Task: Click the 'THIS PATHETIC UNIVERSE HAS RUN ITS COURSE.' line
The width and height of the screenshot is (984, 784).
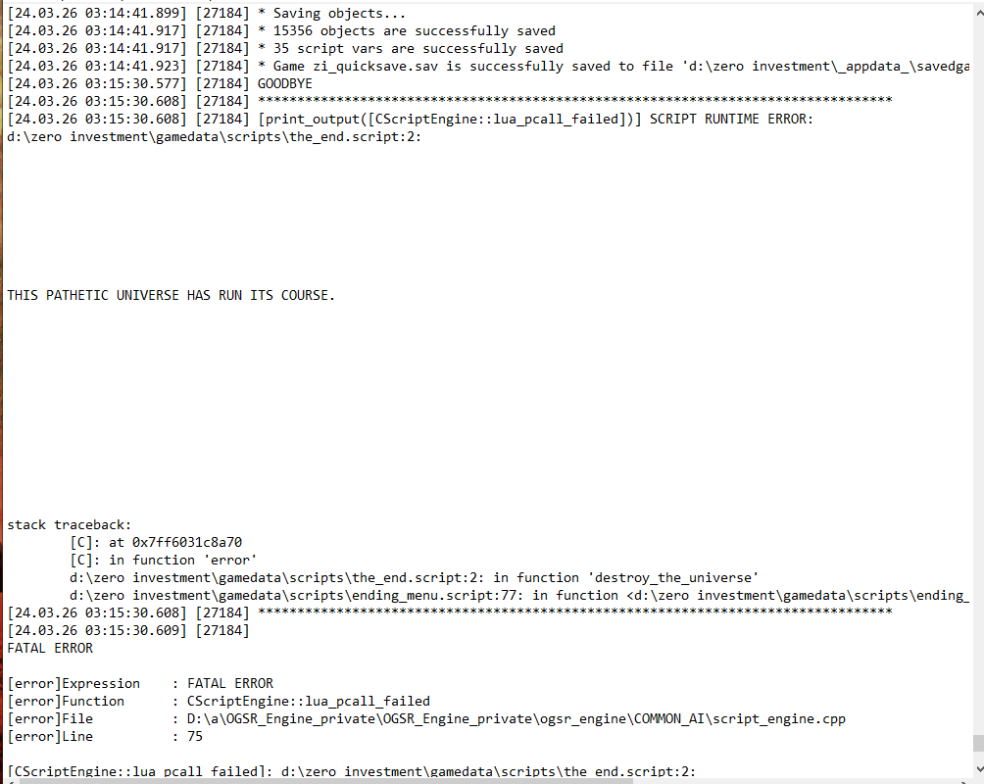Action: pos(172,295)
